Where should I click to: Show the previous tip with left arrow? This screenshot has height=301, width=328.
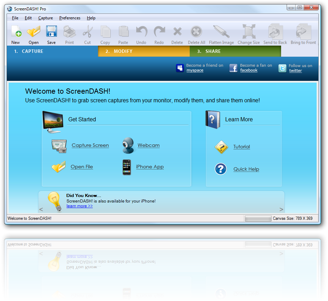pos(41,209)
